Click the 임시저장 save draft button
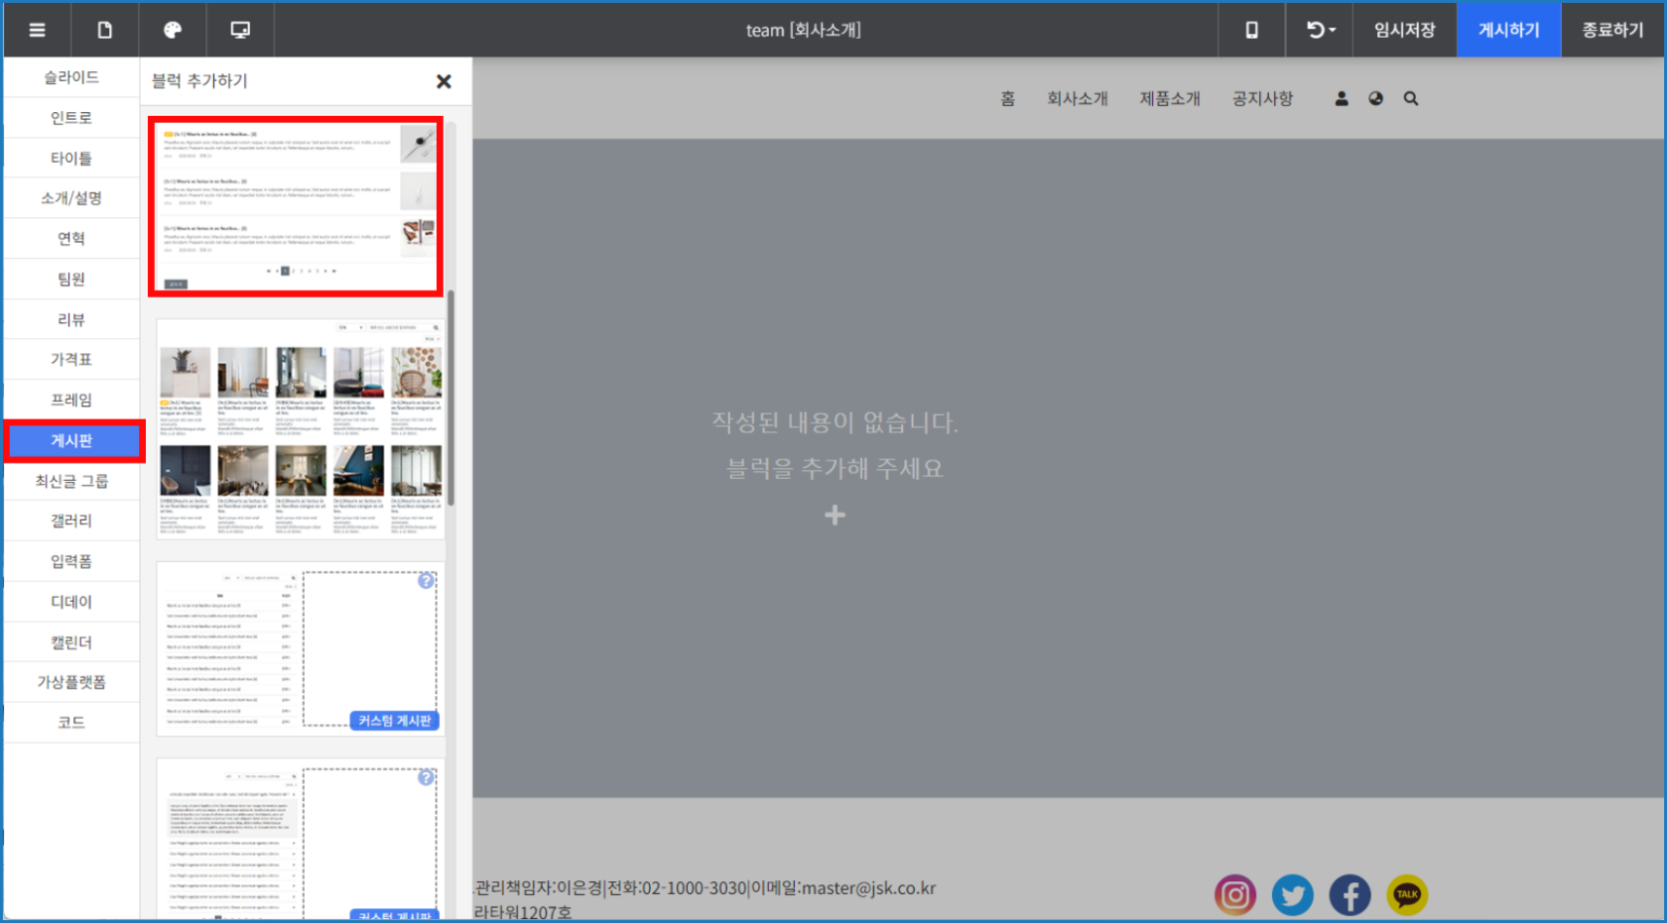 click(x=1404, y=30)
